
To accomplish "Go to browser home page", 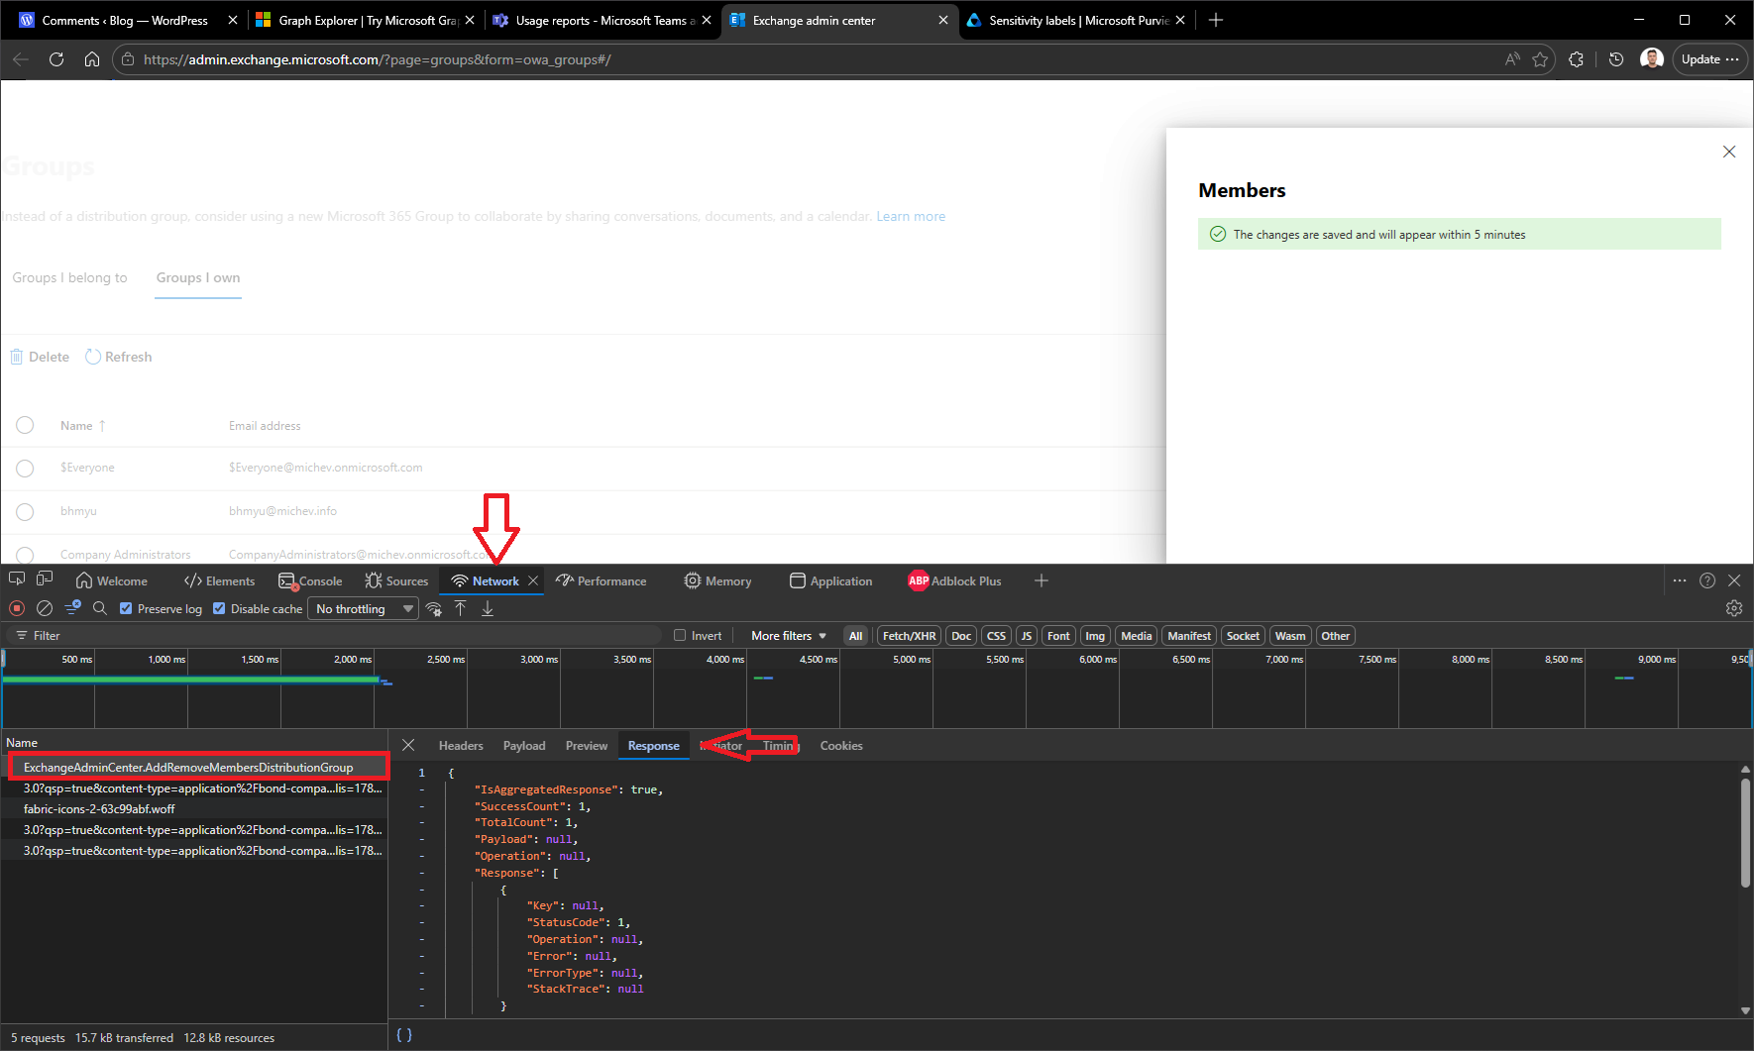I will (92, 59).
